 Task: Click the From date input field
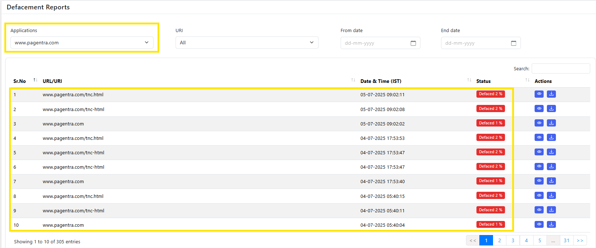[380, 43]
